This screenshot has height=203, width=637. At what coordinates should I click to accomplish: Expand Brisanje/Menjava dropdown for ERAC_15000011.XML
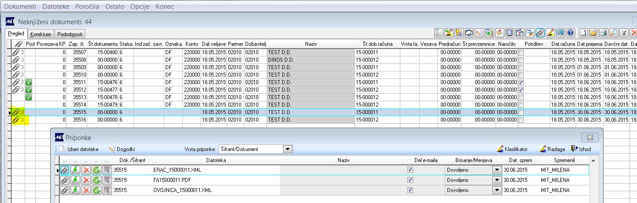pyautogui.click(x=497, y=170)
